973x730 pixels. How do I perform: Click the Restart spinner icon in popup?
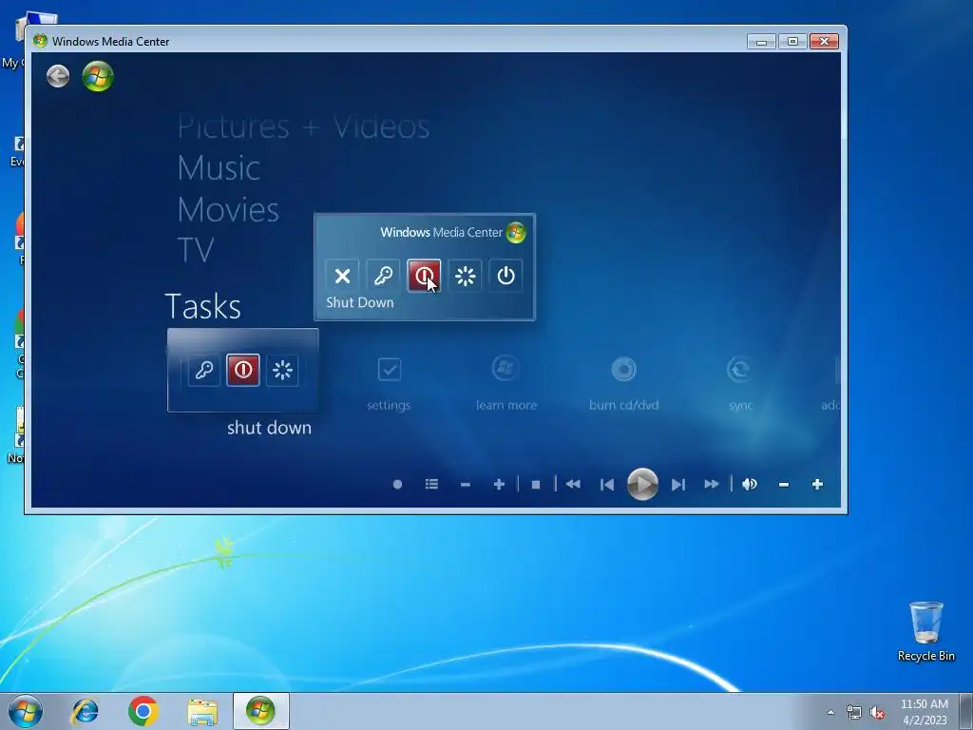pos(465,276)
